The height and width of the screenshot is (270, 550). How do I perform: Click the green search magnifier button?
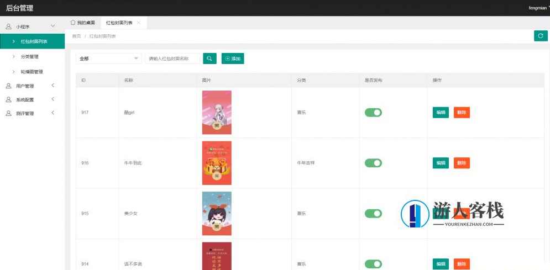[209, 59]
